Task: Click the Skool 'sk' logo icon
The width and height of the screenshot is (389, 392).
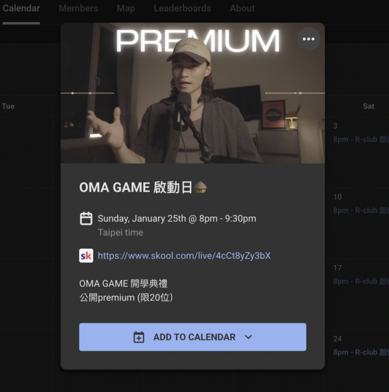Action: (x=86, y=255)
